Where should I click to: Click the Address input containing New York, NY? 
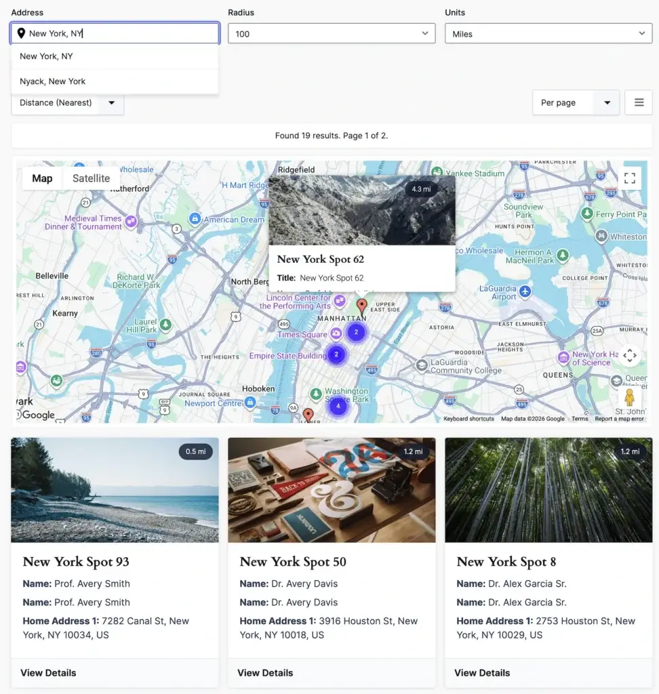115,33
